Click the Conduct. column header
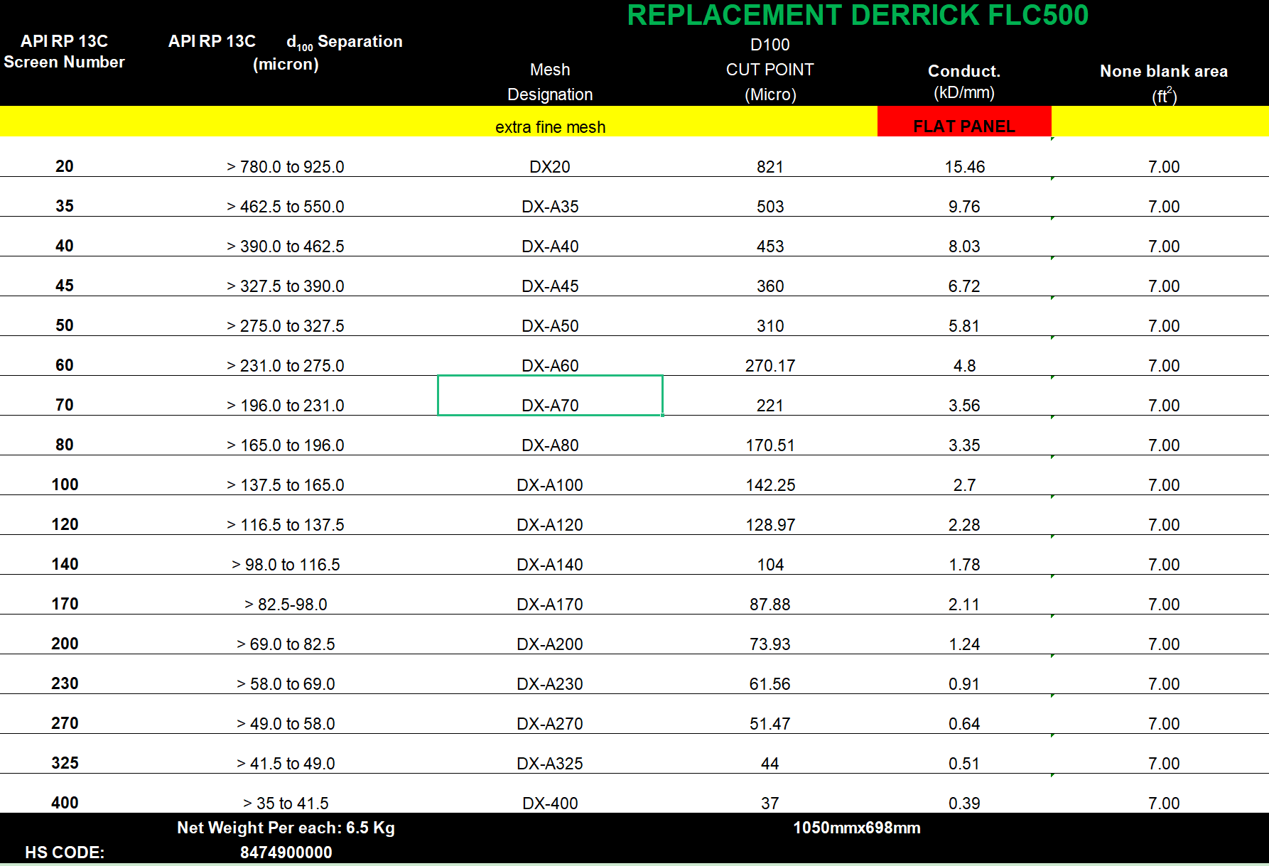 963,71
